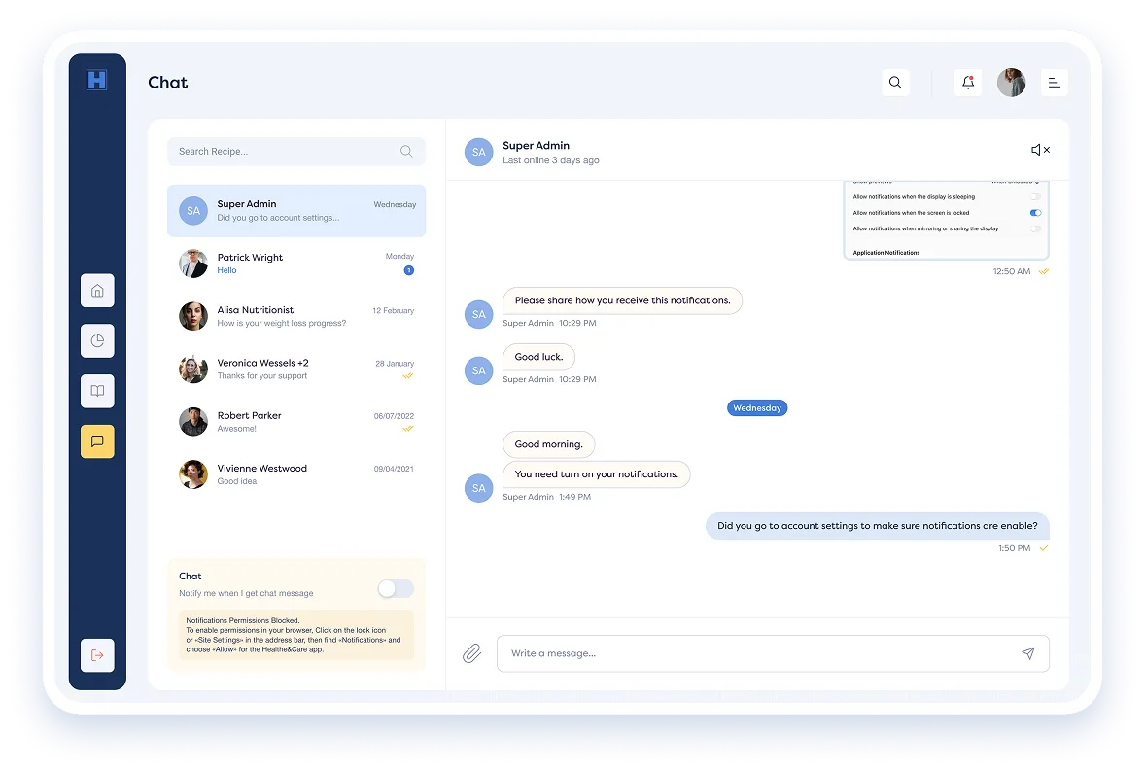This screenshot has width=1144, height=771.
Task: Open the notification bell in the top bar
Action: pyautogui.click(x=968, y=83)
